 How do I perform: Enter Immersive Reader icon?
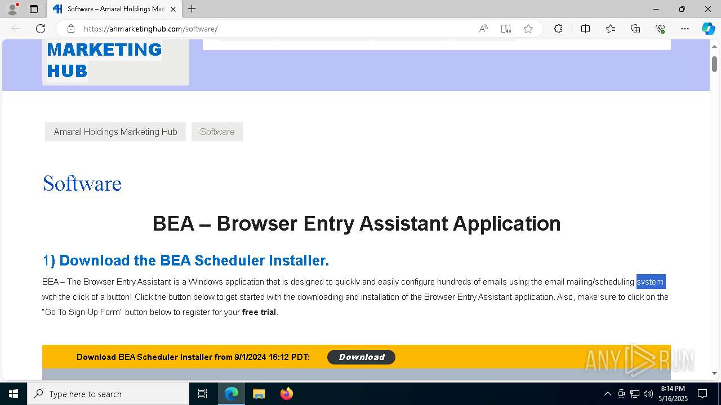point(506,29)
